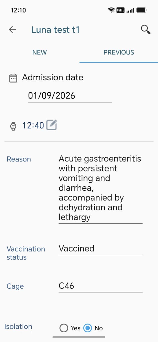Tap the calendar icon beside Admission date
Image resolution: width=158 pixels, height=342 pixels.
(13, 78)
